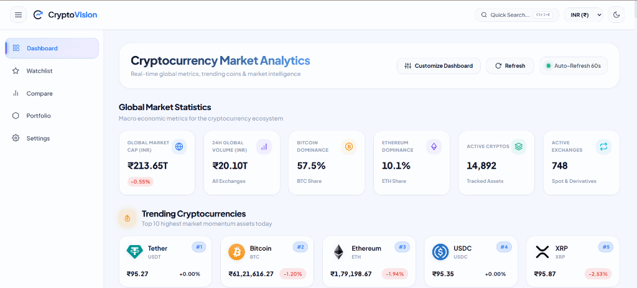Click the Global Market Statistics heading
Viewport: 637px width, 288px height.
coord(165,107)
